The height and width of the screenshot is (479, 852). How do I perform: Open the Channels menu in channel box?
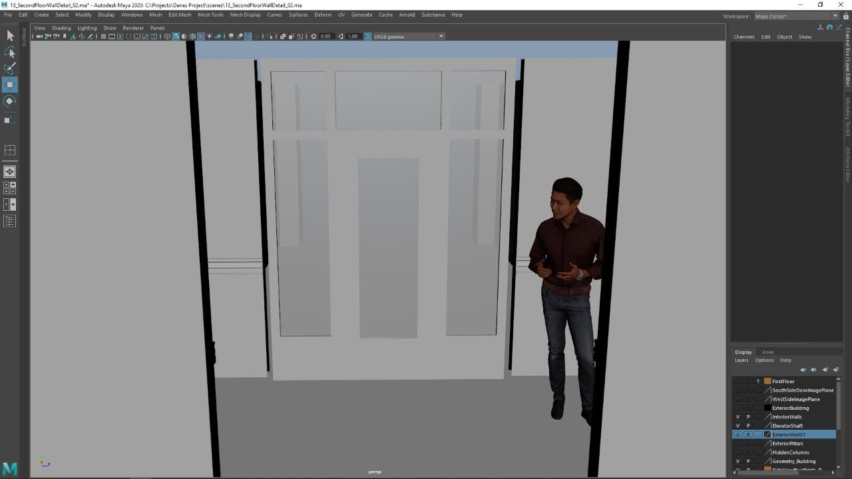click(744, 37)
